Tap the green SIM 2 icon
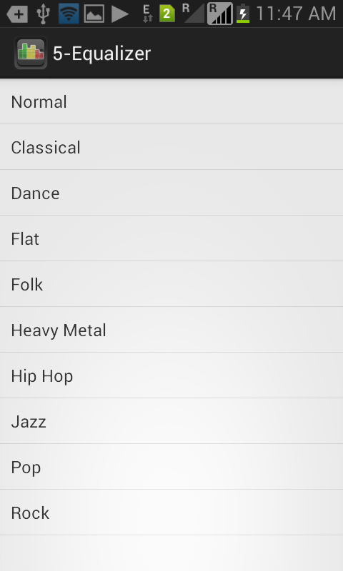The image size is (343, 571). [x=167, y=14]
